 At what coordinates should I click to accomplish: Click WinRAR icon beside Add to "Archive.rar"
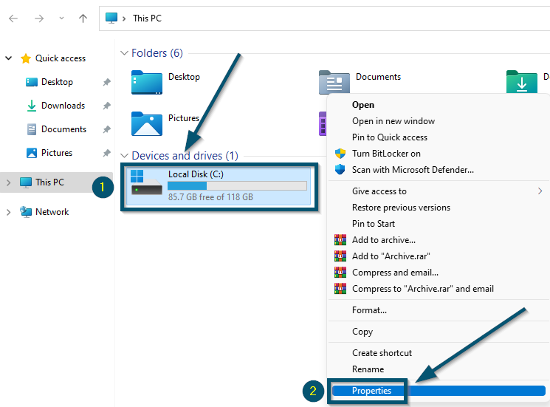click(x=340, y=256)
